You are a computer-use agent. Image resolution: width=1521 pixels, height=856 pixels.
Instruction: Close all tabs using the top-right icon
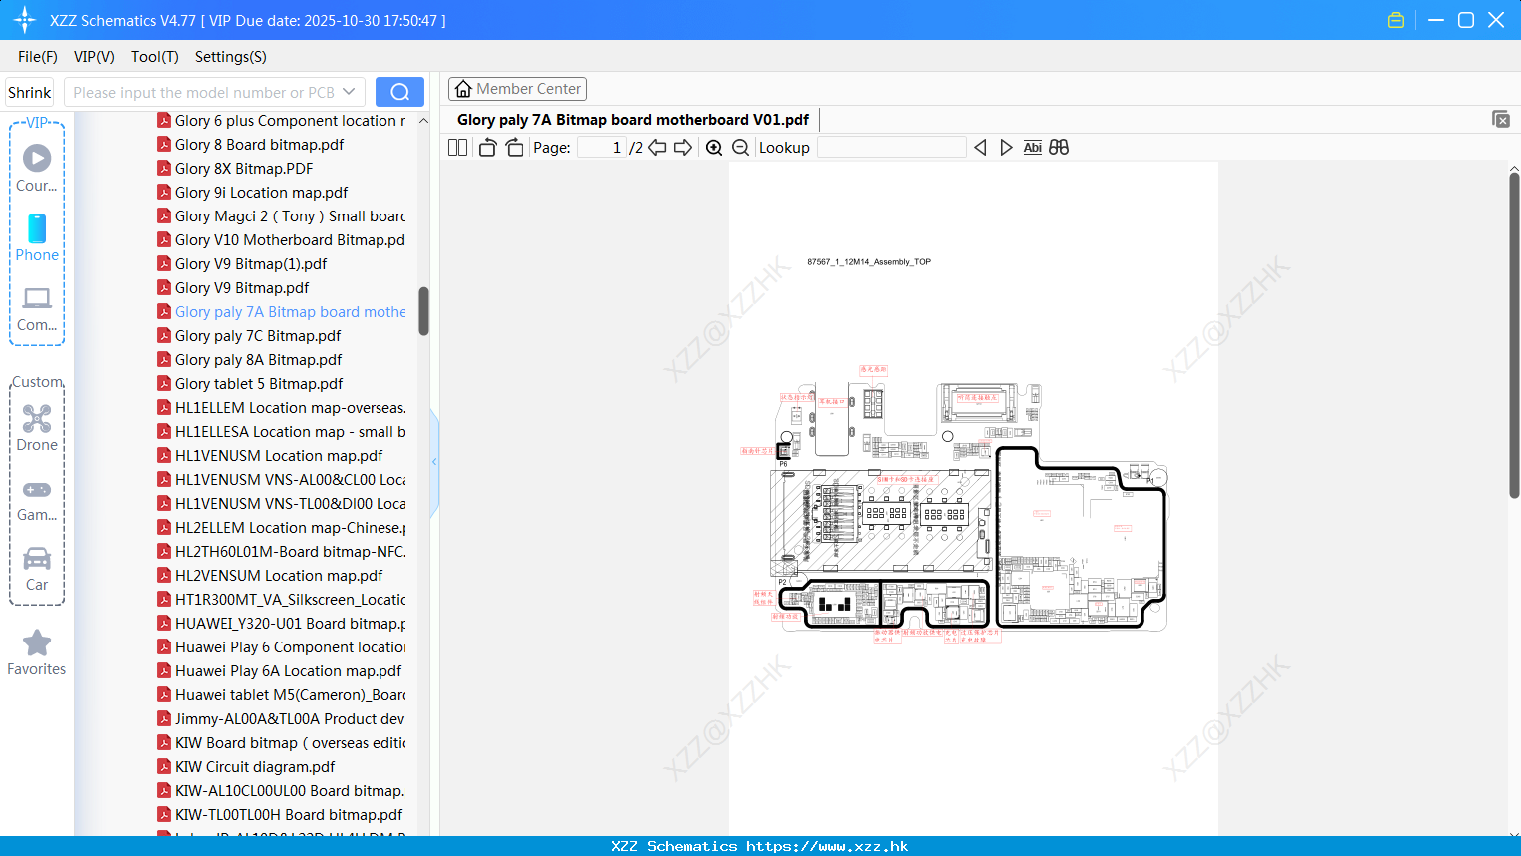point(1501,119)
